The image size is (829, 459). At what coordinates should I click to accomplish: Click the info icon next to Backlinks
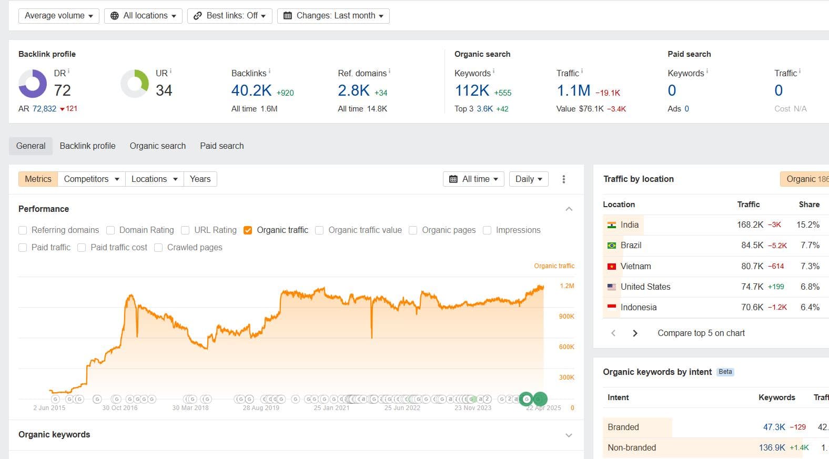tap(270, 72)
